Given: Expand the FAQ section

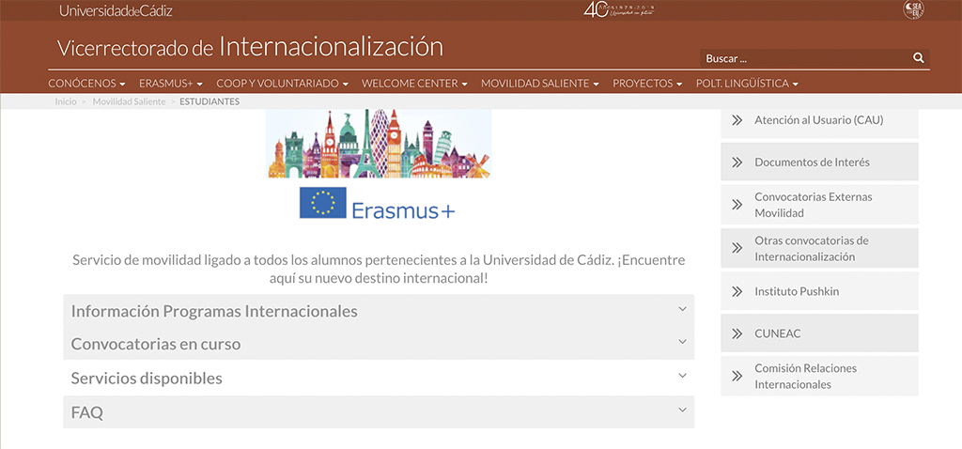Looking at the screenshot, I should click(378, 412).
